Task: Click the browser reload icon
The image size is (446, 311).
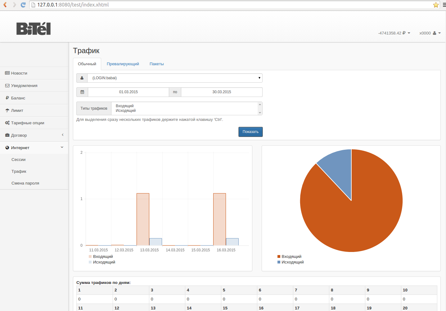Action: 23,5
